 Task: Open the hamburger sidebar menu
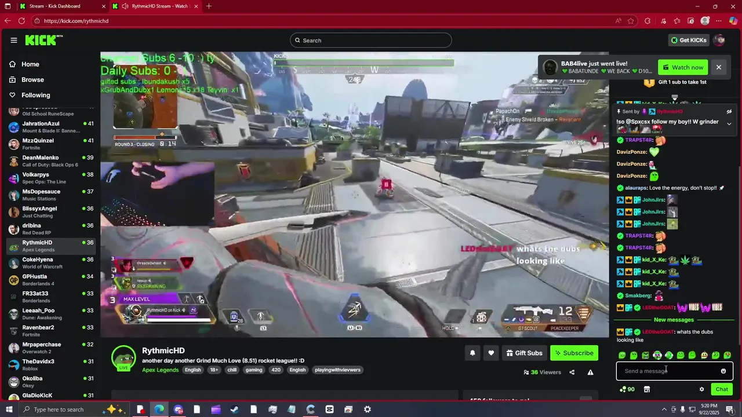tap(14, 40)
